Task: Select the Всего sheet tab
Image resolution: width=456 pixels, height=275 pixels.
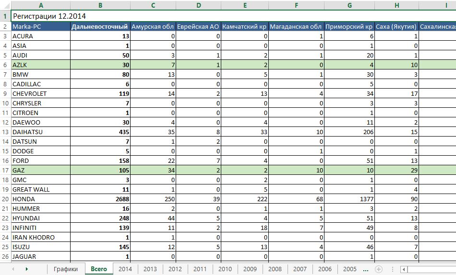Action: (x=99, y=269)
